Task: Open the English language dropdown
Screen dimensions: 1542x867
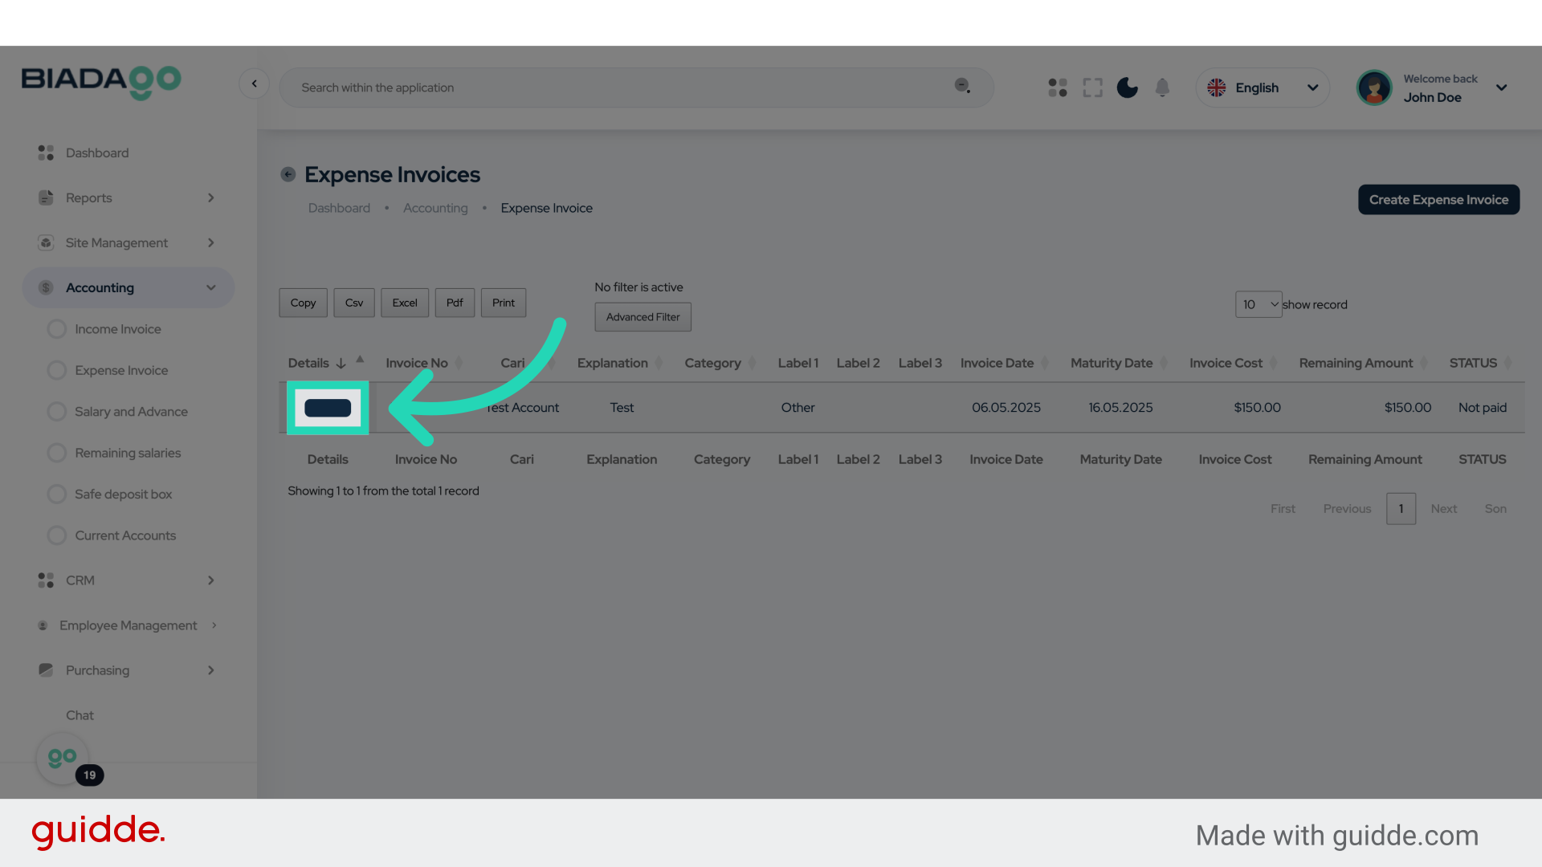Action: [x=1263, y=88]
